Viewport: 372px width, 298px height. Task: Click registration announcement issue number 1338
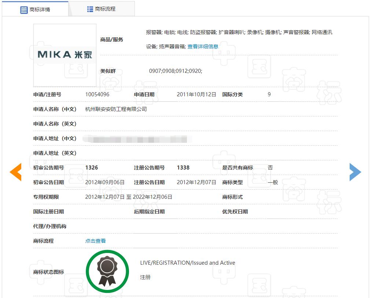(183, 168)
